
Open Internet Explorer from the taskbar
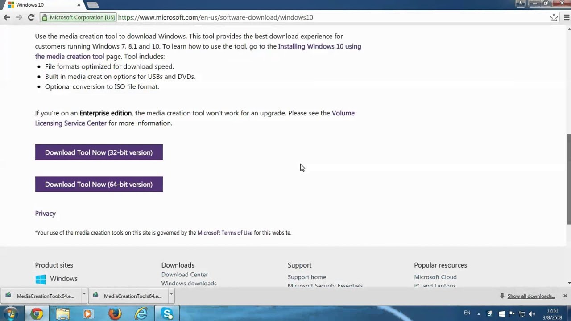pyautogui.click(x=141, y=314)
